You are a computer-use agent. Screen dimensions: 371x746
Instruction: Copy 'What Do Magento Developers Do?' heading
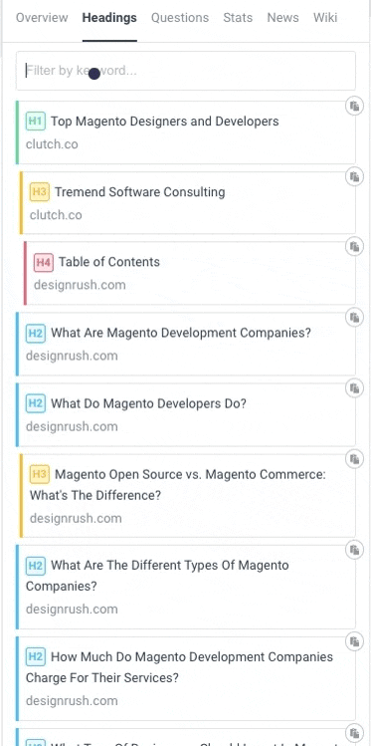354,388
